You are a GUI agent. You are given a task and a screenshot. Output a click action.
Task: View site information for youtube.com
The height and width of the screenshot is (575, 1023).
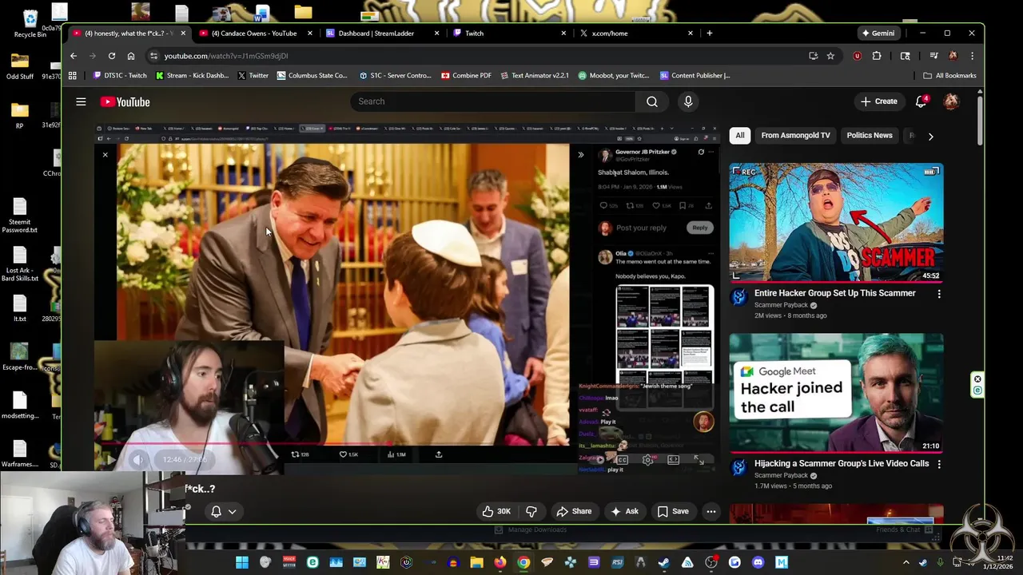[x=153, y=56]
